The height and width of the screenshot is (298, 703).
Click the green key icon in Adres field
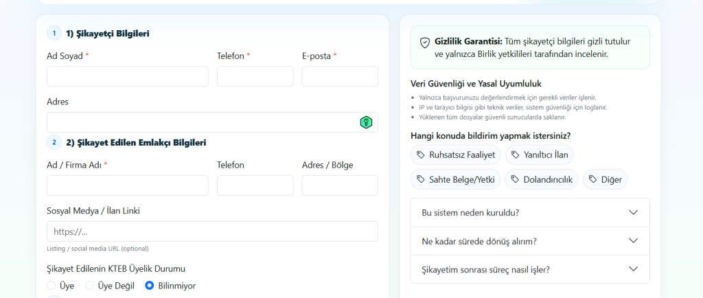367,122
